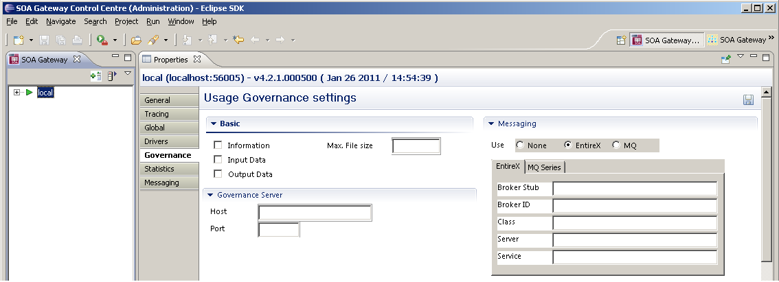Viewport: 779px width, 282px height.
Task: Click the green arrow icon beside local
Action: click(30, 93)
